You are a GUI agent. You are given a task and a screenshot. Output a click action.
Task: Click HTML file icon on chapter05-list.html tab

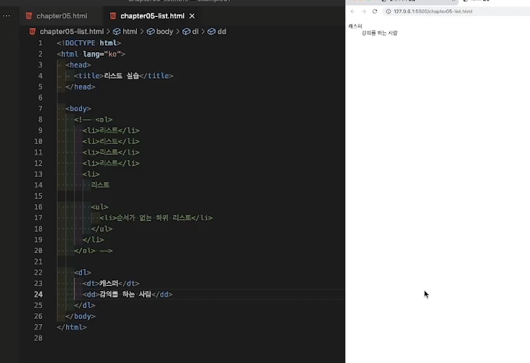tap(113, 16)
